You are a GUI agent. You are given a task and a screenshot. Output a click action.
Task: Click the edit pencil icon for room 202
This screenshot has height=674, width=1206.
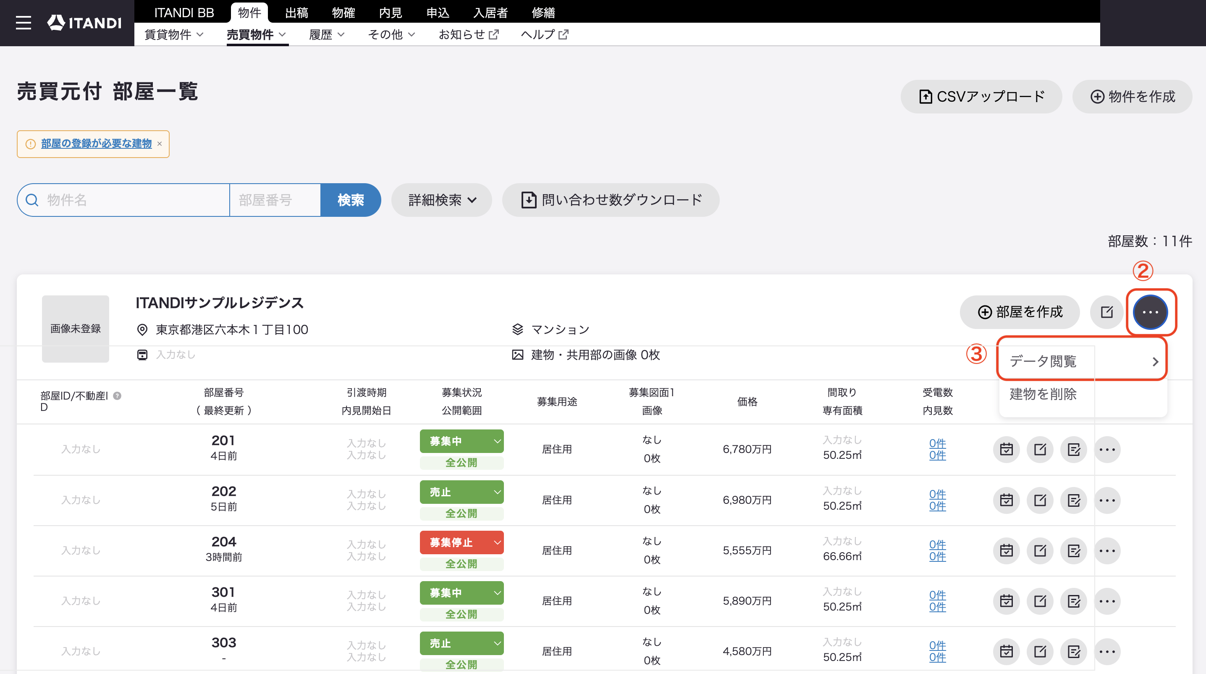pyautogui.click(x=1040, y=500)
